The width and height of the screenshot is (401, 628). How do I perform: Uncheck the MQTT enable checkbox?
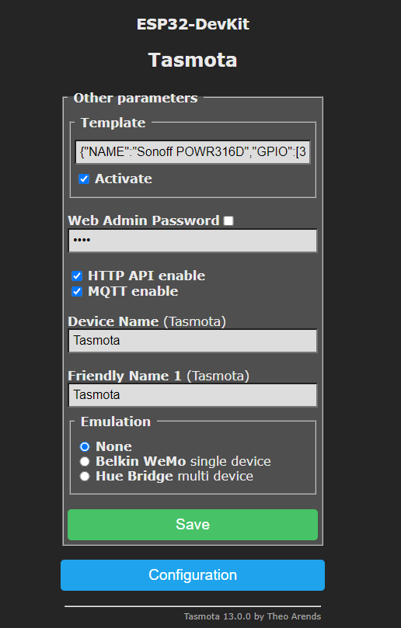coord(77,292)
